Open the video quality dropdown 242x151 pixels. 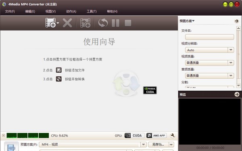pos(209,63)
